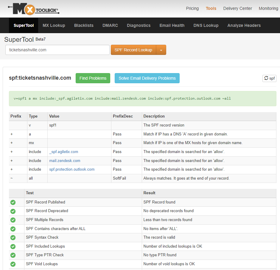Click the spf refresh icon button
280x270 pixels.
coord(269,78)
